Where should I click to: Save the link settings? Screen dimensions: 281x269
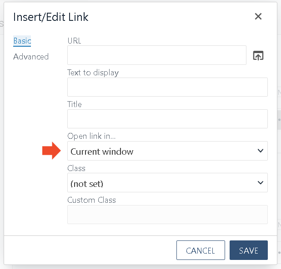(249, 250)
